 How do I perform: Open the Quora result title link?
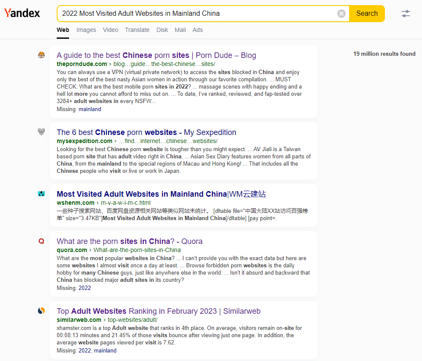coord(130,241)
